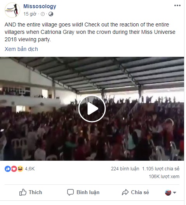The image size is (186, 205).
Task: Click Xem bản dịch to translate post
Action: coord(21,49)
